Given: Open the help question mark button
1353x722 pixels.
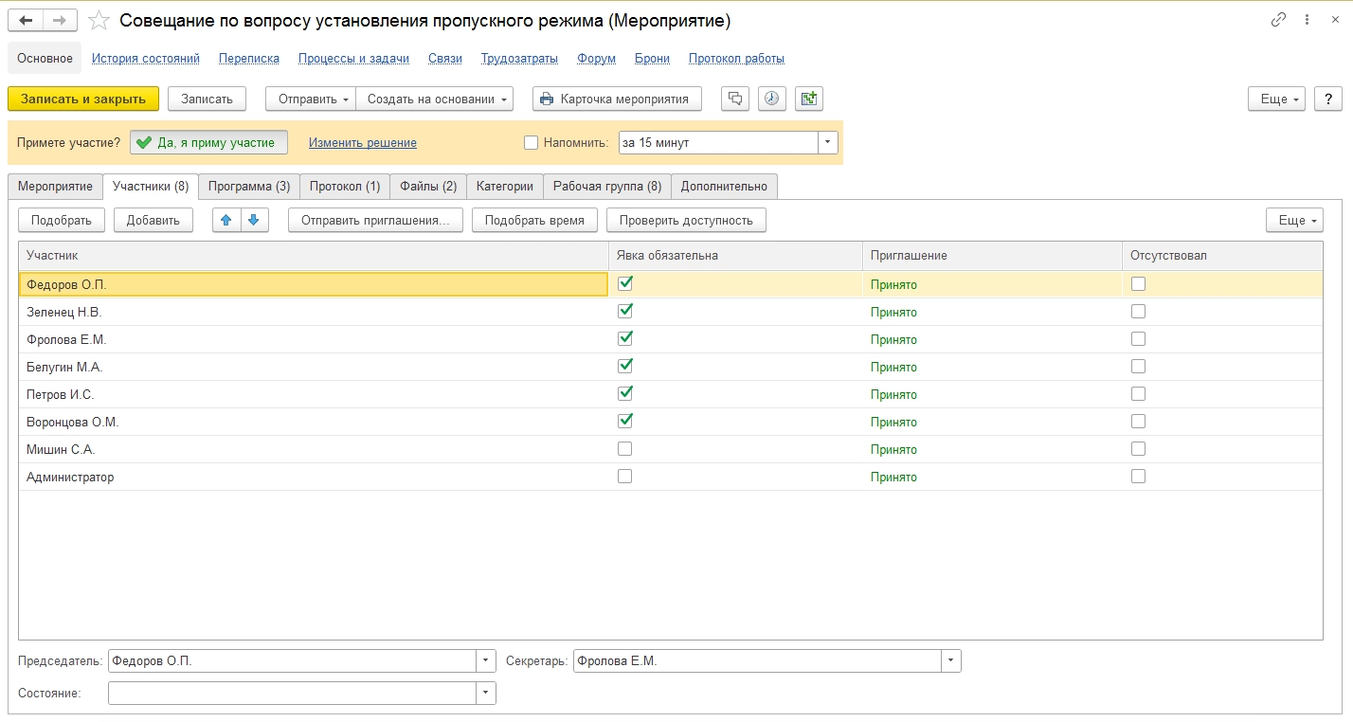Looking at the screenshot, I should pyautogui.click(x=1328, y=99).
